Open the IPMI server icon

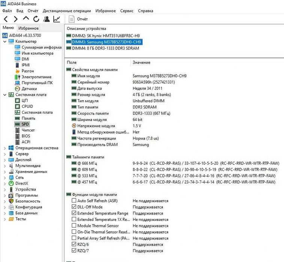[17, 65]
